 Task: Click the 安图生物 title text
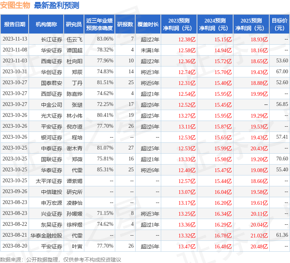pyautogui.click(x=15, y=5)
